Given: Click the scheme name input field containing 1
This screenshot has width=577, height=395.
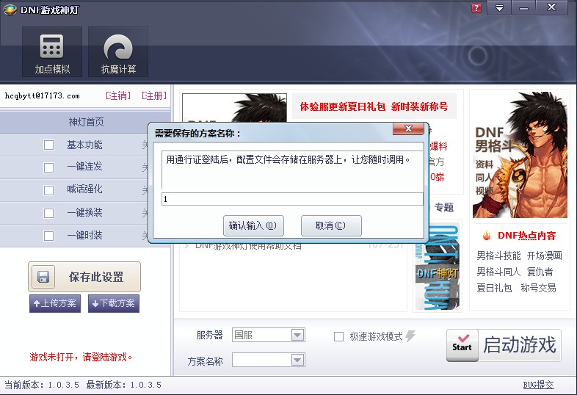Looking at the screenshot, I should click(292, 199).
